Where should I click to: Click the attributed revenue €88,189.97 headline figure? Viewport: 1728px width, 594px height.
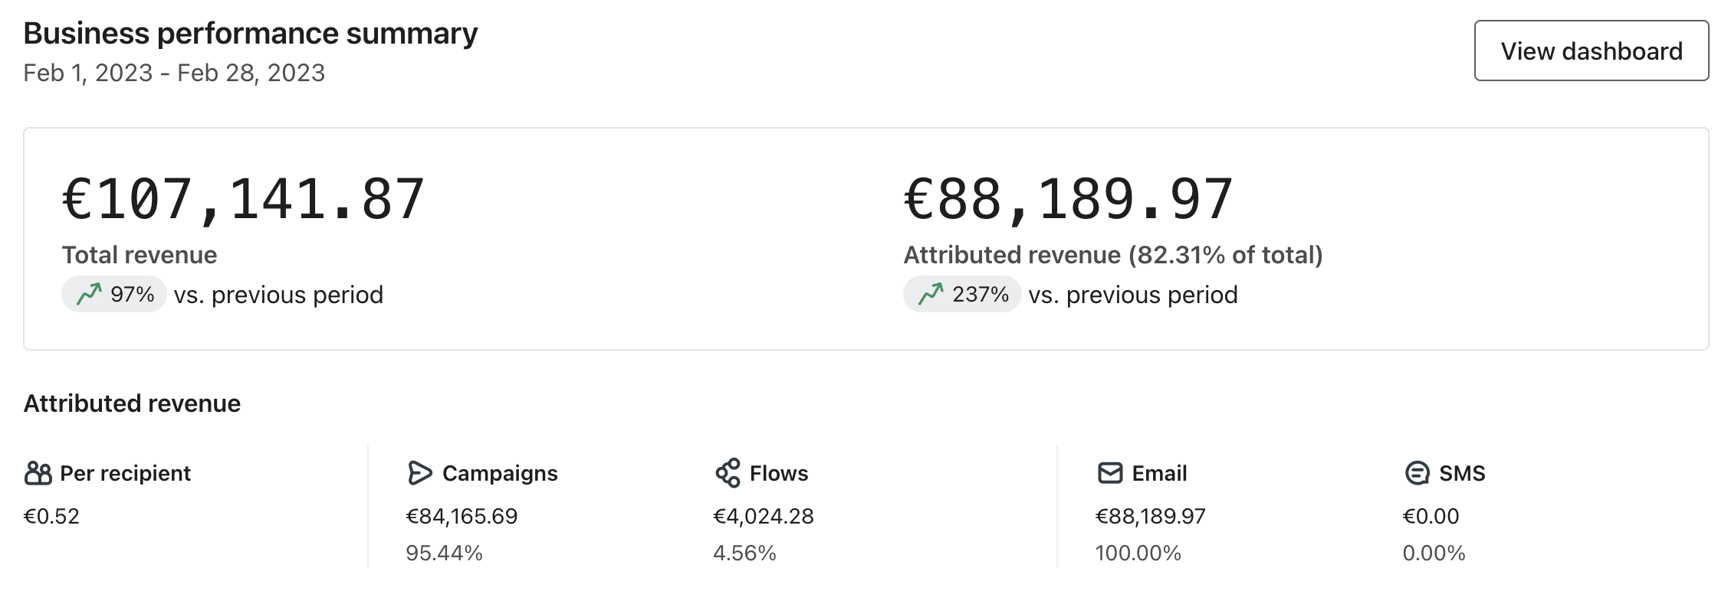tap(1068, 201)
